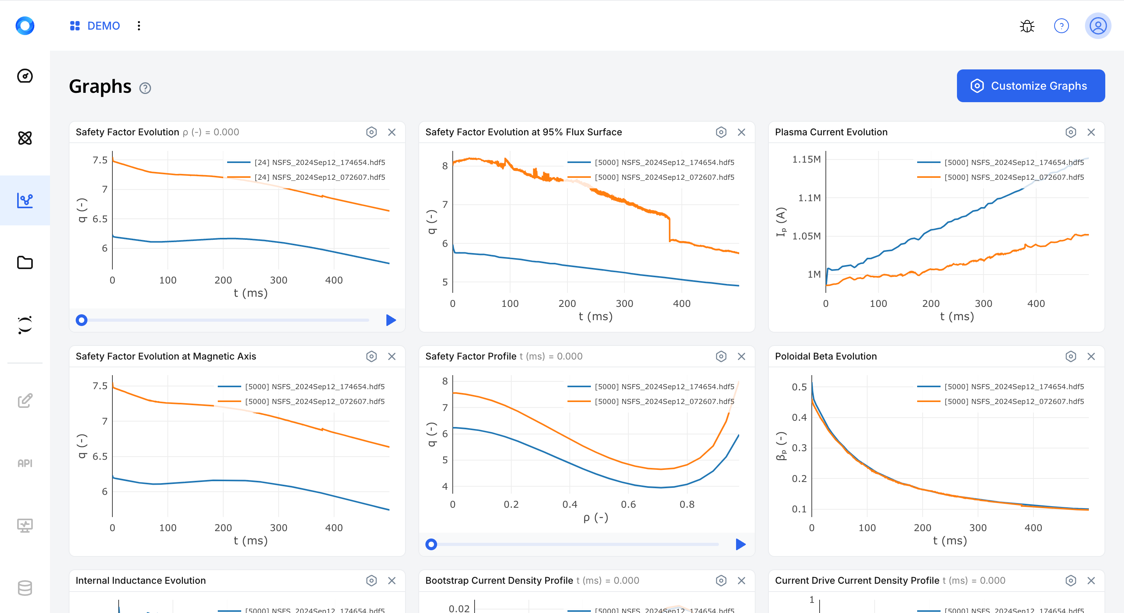Viewport: 1124px width, 613px height.
Task: Click the Safety Factor Profile time slider handle
Action: pyautogui.click(x=431, y=544)
